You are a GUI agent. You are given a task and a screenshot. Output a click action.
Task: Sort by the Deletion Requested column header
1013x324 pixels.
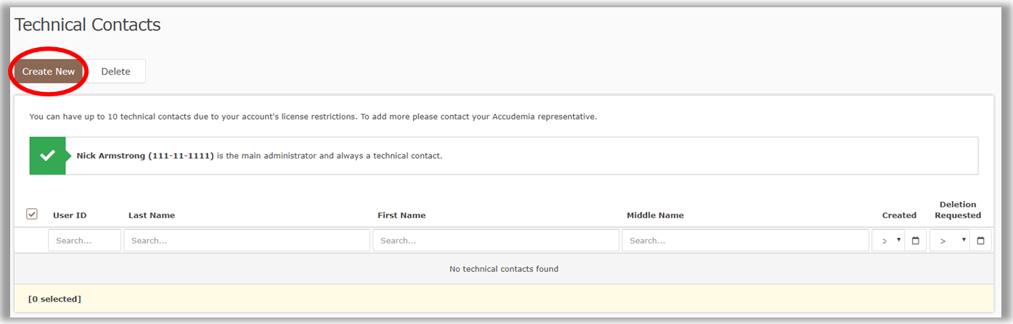pyautogui.click(x=957, y=209)
